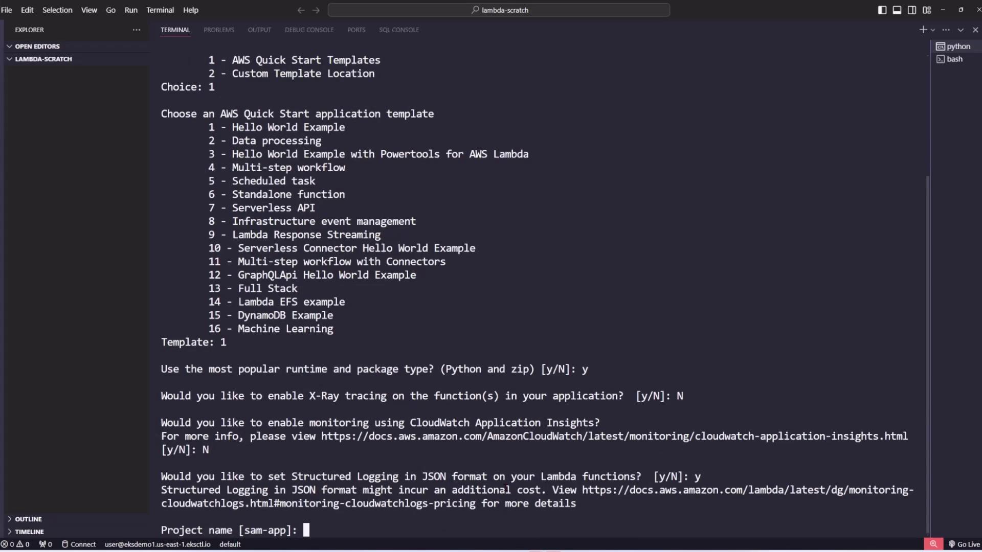The height and width of the screenshot is (552, 982).
Task: Click the new terminal plus icon
Action: click(x=923, y=30)
